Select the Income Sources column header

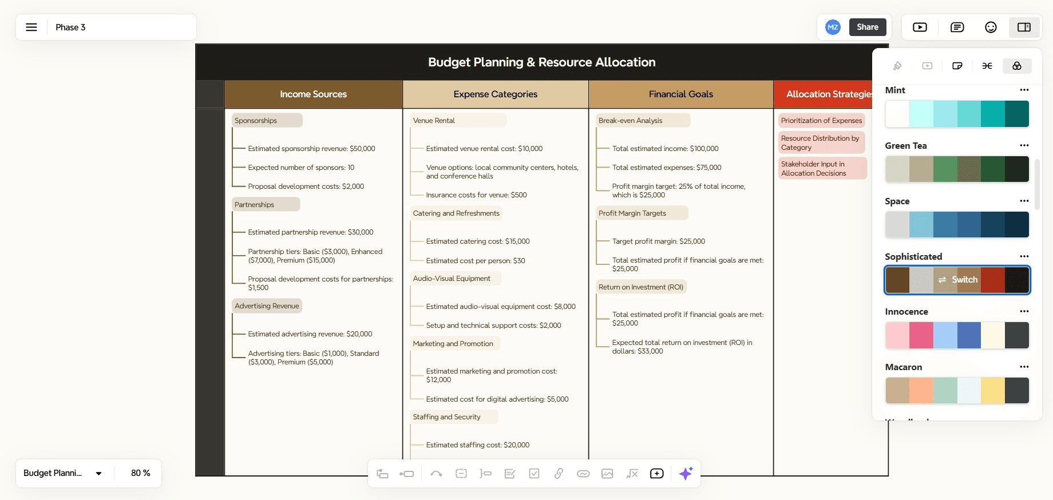313,94
